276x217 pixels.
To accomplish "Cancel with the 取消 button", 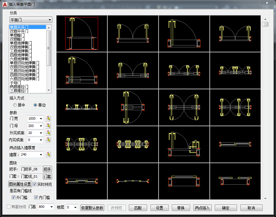I will [251, 208].
